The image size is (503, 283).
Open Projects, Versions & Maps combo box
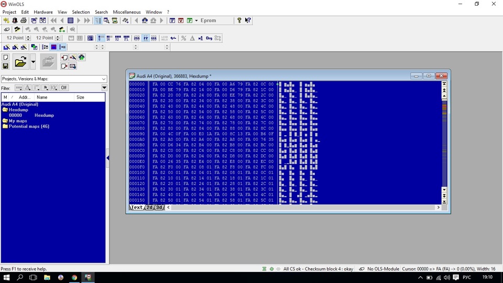pyautogui.click(x=54, y=79)
